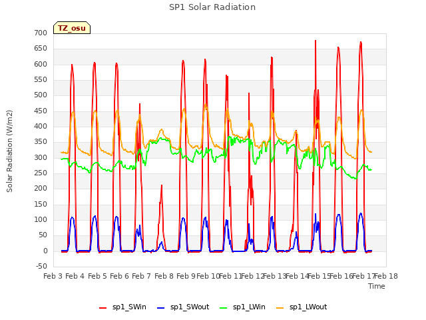Click the 400 y-axis tick label
The width and height of the screenshot is (426, 320).
click(x=41, y=126)
